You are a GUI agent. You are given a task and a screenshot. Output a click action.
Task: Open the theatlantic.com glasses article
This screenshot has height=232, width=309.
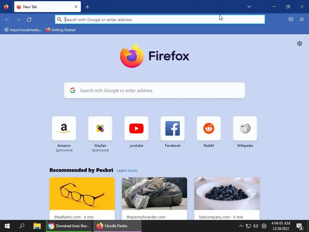click(x=82, y=198)
